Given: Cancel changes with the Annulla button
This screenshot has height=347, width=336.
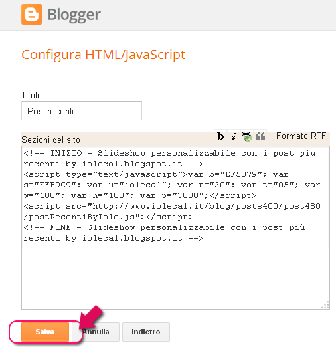Looking at the screenshot, I should coord(96,332).
